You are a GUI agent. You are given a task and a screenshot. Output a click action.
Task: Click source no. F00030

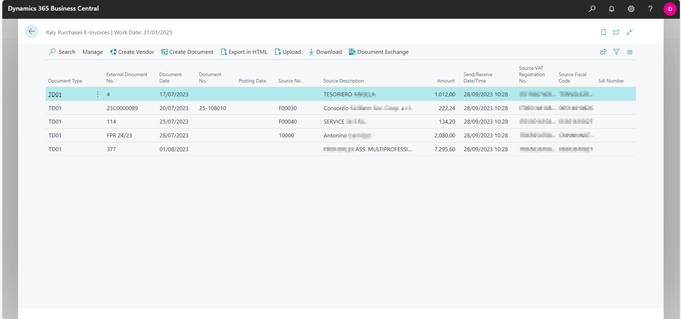288,108
